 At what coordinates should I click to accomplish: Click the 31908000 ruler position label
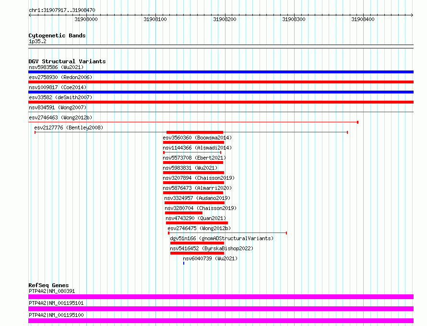(86, 19)
